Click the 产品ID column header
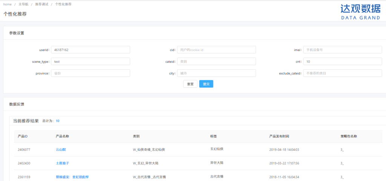 (23, 136)
